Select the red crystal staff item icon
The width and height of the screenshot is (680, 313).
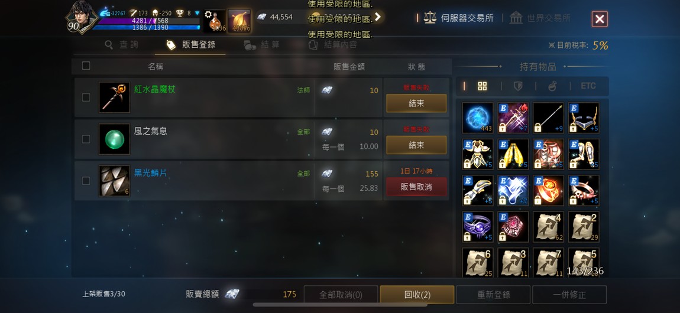pos(114,97)
